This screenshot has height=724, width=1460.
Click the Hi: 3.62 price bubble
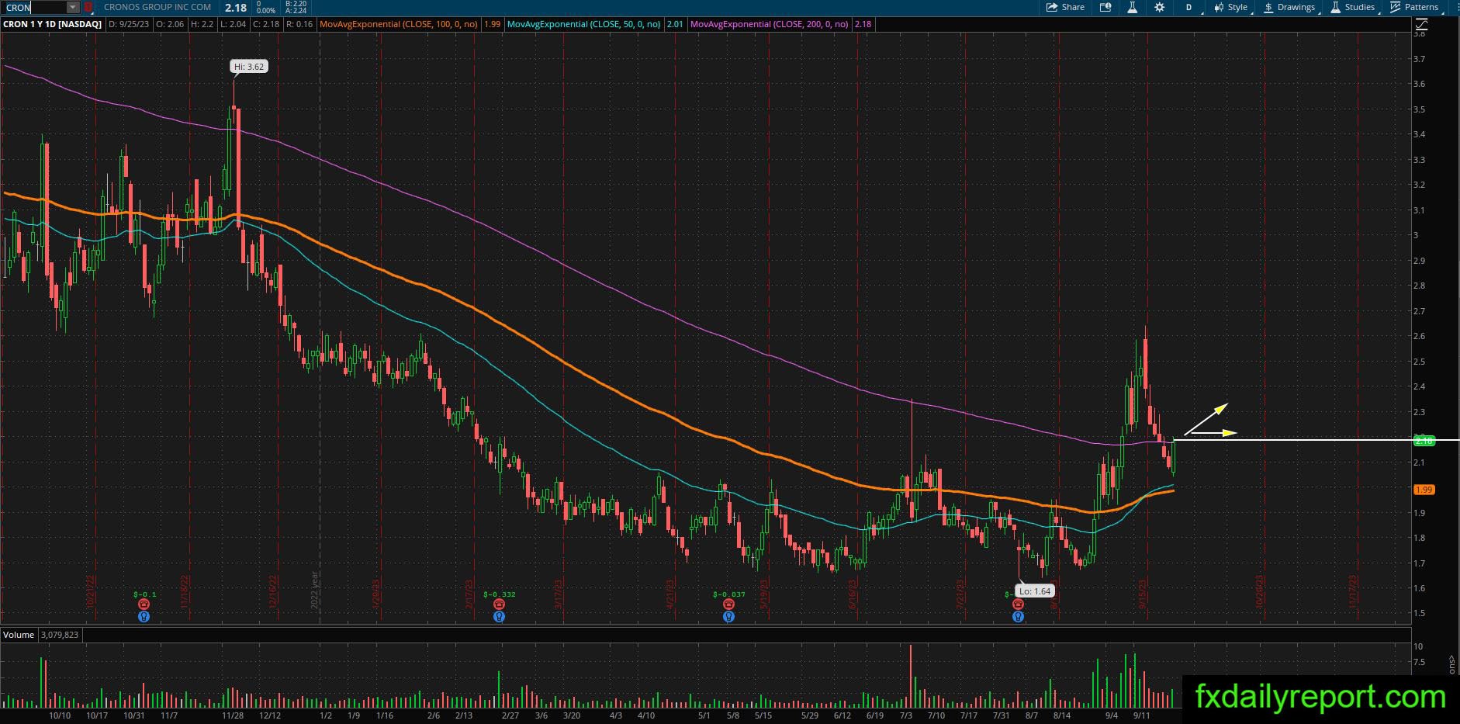pyautogui.click(x=249, y=67)
